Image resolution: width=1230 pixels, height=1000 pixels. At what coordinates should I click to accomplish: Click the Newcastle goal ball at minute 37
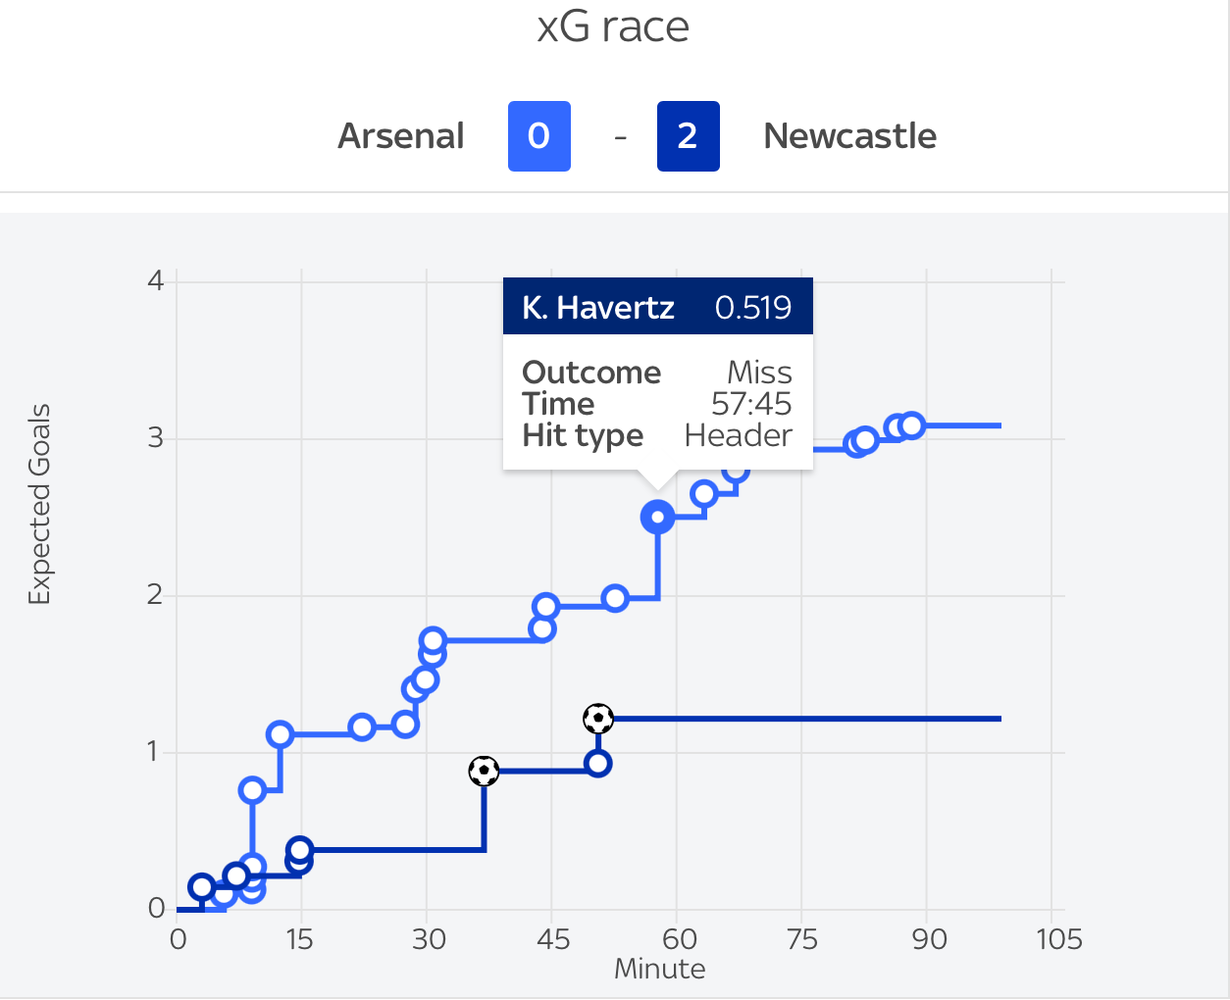click(484, 772)
